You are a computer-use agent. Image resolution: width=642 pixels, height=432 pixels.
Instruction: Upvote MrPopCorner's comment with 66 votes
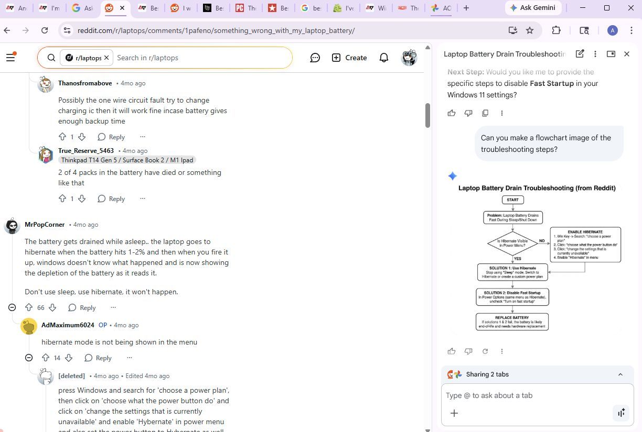click(29, 307)
